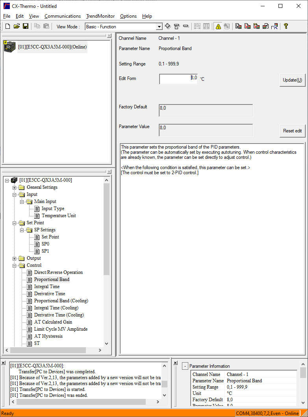
Task: Open the TrendMonitor menu
Action: pyautogui.click(x=100, y=16)
